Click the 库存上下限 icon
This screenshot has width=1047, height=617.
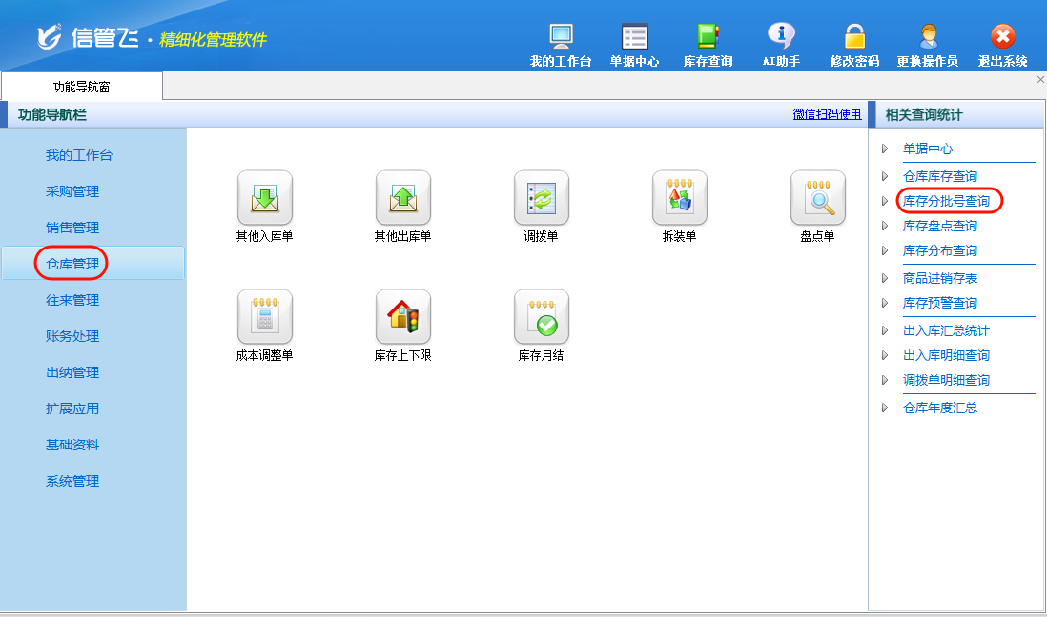pyautogui.click(x=402, y=316)
